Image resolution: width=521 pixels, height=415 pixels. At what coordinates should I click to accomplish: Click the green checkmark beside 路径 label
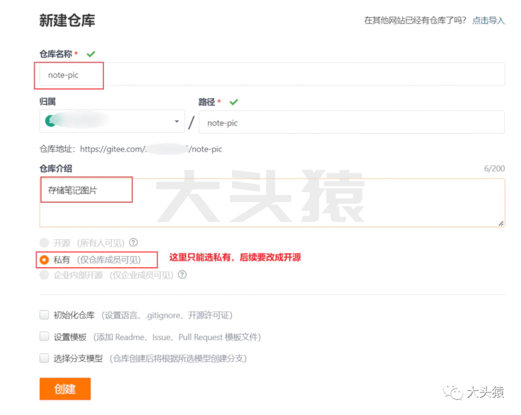(234, 102)
